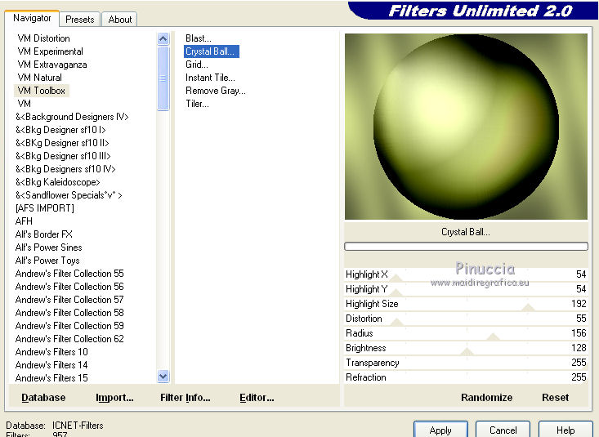
Task: Choose the Blast... filter
Action: (x=199, y=38)
